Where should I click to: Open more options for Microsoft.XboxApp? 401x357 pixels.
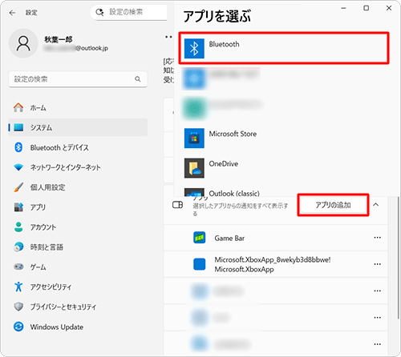coord(378,264)
